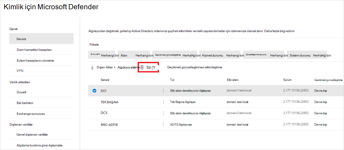Click the Varlık etiketleri section heading
The width and height of the screenshot is (344, 150).
point(20,82)
